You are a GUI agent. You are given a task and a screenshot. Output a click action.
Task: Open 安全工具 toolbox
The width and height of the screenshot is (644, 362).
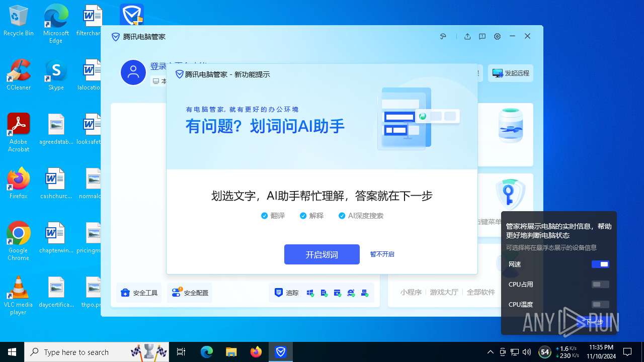click(139, 293)
